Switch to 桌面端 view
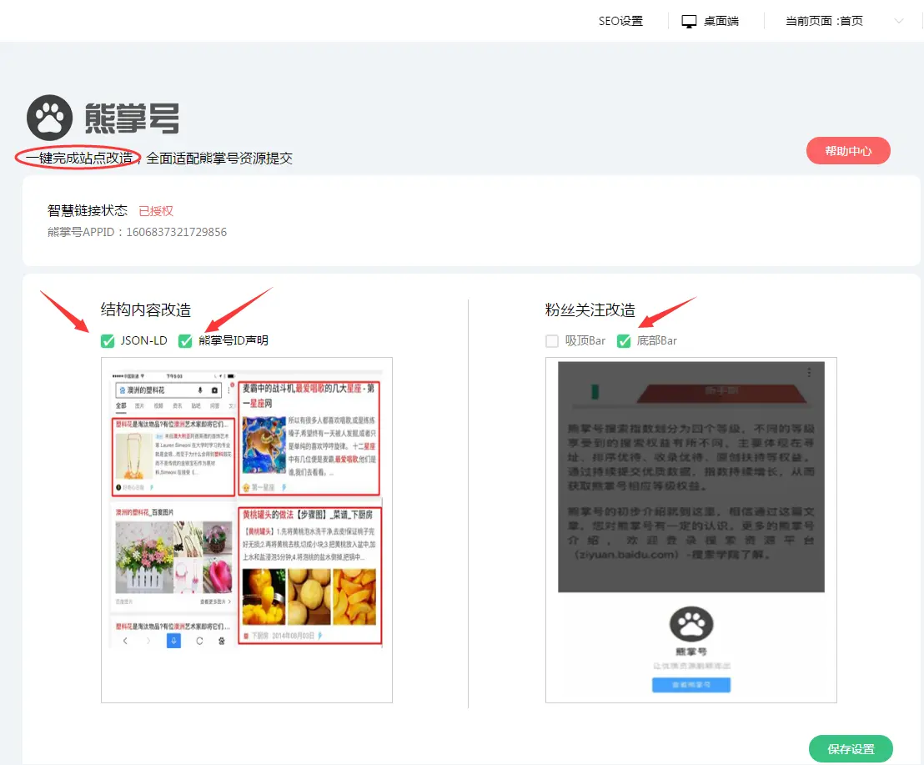The width and height of the screenshot is (924, 765). tap(721, 21)
